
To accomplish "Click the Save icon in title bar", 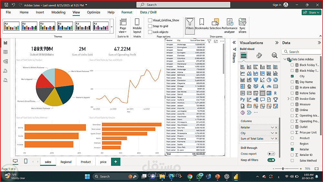I will click(6, 5).
